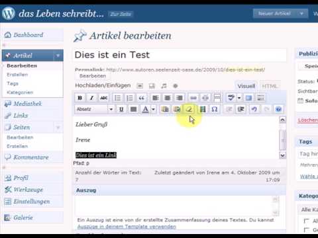This screenshot has height=238, width=318.
Task: Center-align the text
Action: pos(168,98)
